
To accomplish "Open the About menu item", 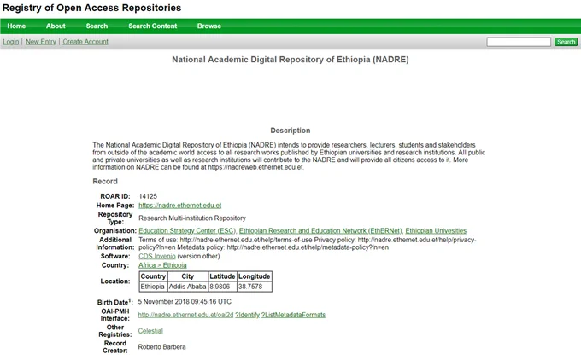I will tap(56, 26).
